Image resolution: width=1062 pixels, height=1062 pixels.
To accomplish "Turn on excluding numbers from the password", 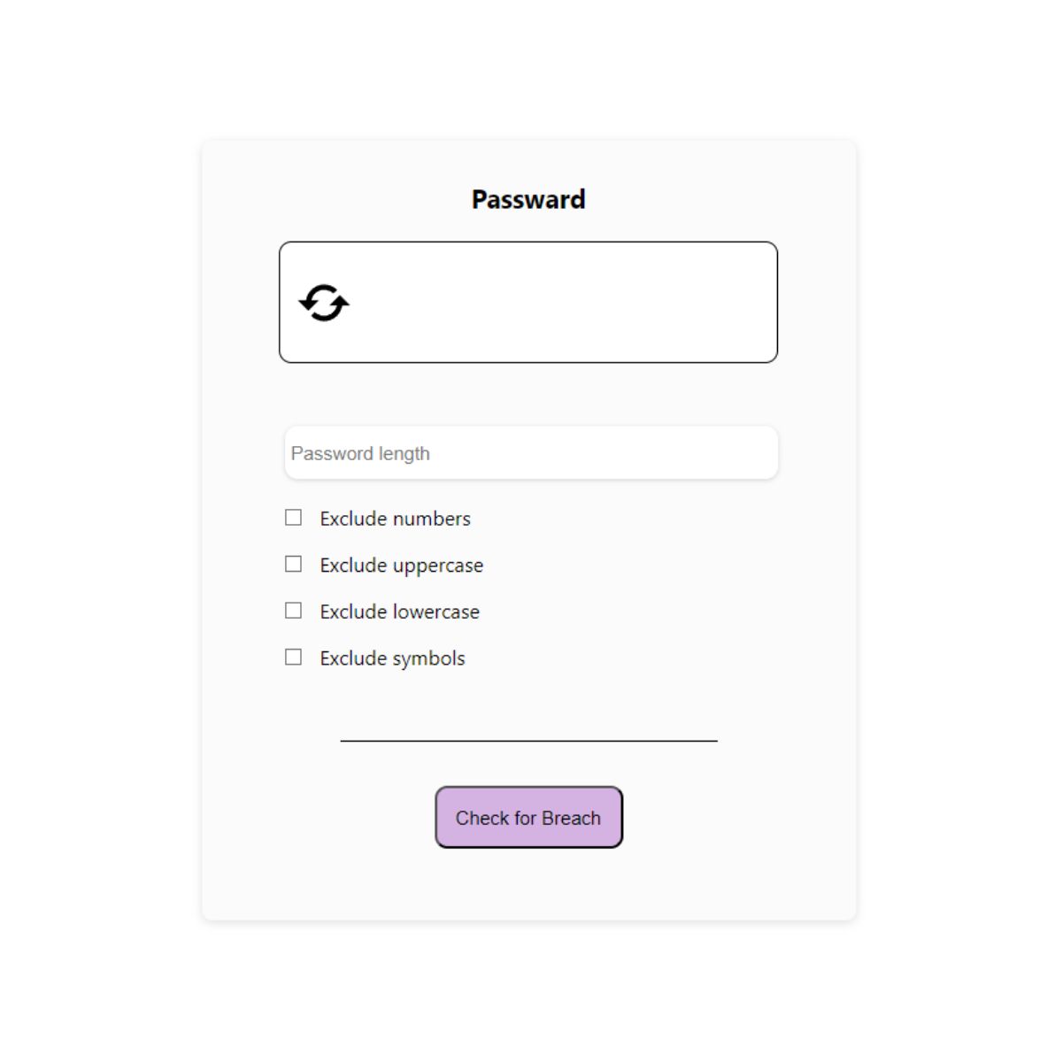I will click(293, 518).
